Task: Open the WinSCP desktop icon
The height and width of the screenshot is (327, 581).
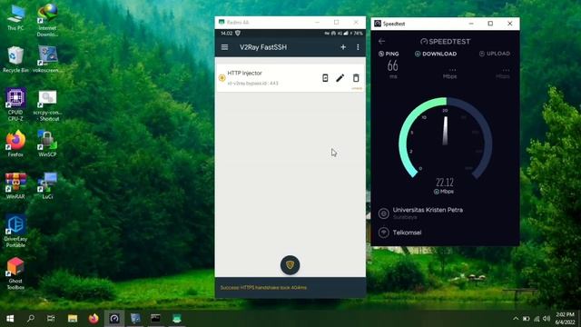Action: (47, 144)
